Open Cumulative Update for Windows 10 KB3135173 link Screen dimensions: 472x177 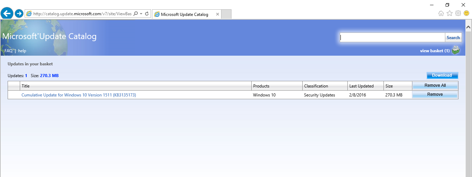click(x=79, y=95)
